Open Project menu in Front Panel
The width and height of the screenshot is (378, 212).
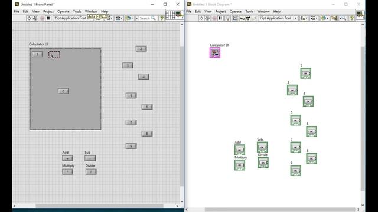click(48, 11)
